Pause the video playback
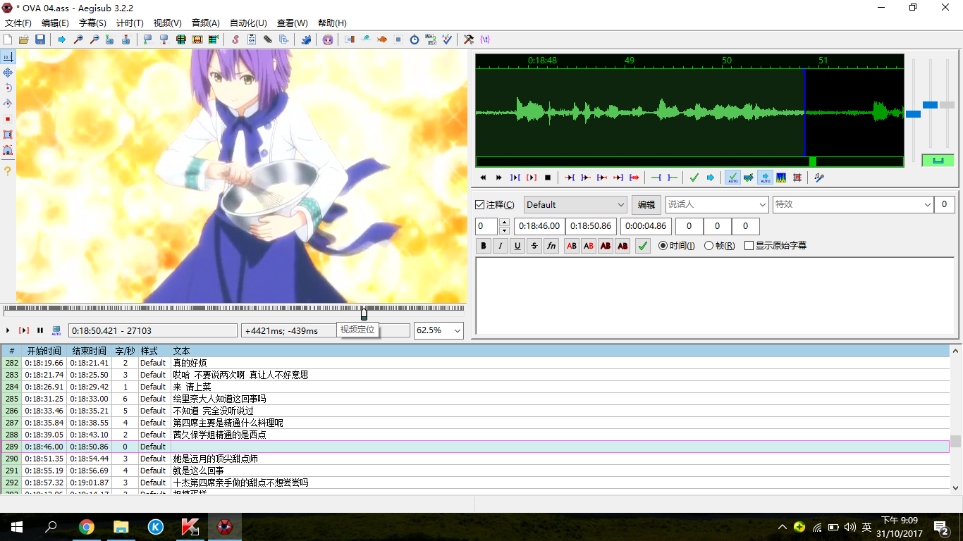Viewport: 963px width, 541px height. point(40,330)
